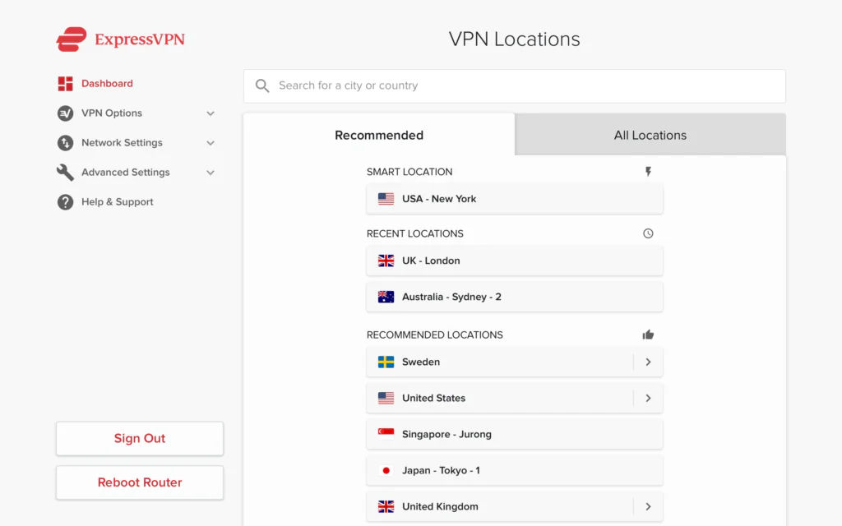Screen dimensions: 842x526
Task: Click the Smart Location lightning bolt icon
Action: pyautogui.click(x=648, y=171)
